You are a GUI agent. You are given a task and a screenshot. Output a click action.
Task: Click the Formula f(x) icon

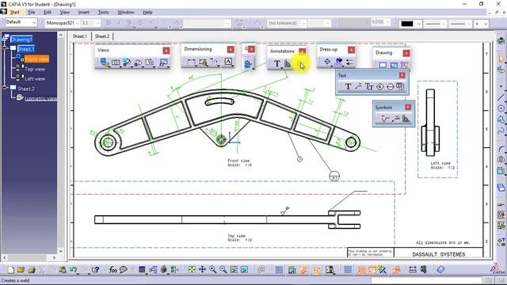tap(112, 269)
